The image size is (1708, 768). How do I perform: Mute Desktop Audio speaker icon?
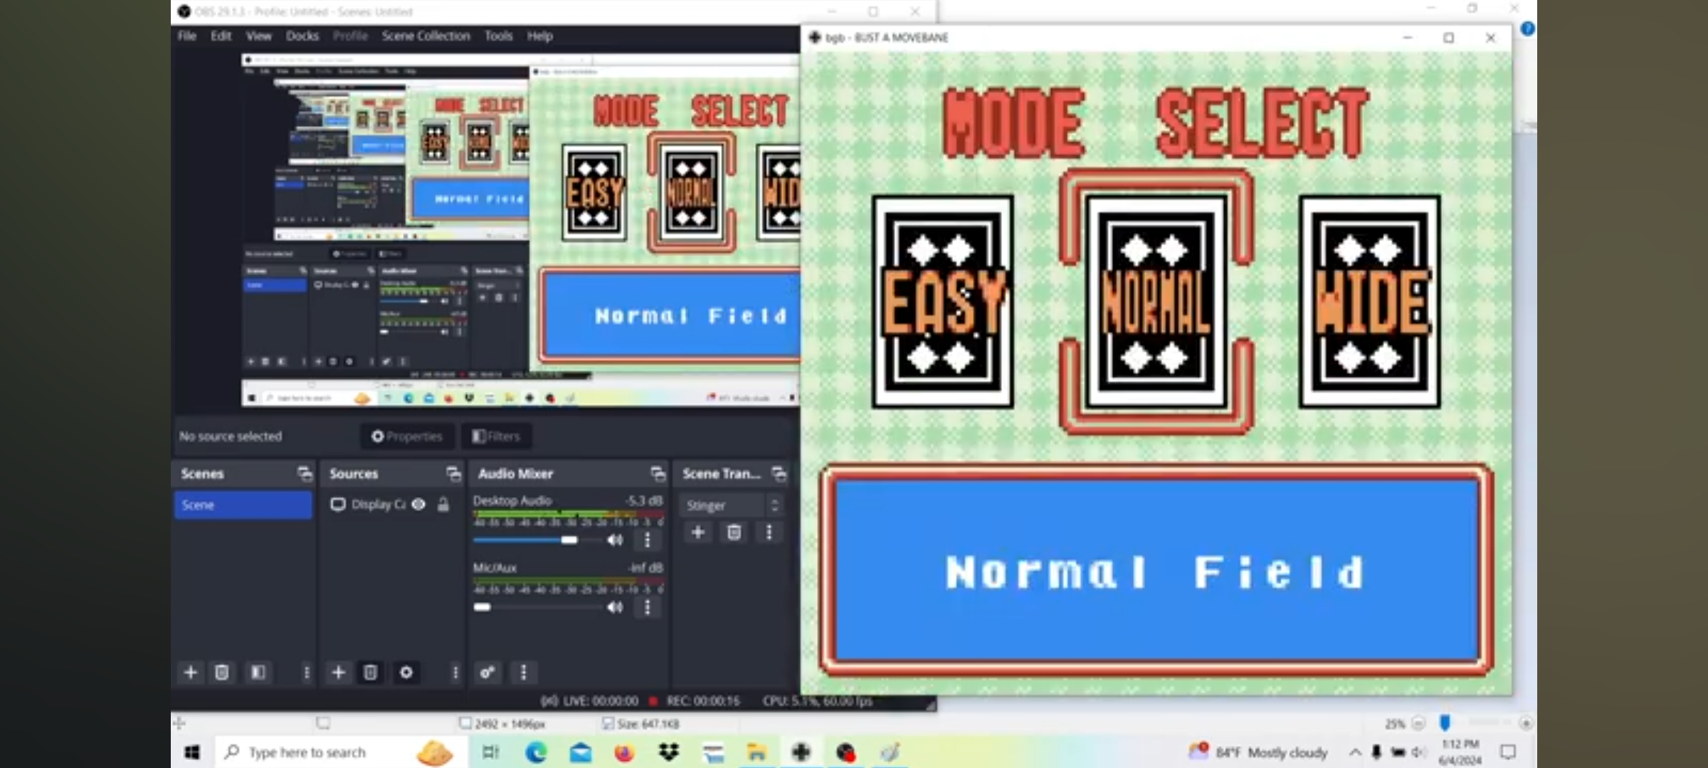pos(615,540)
